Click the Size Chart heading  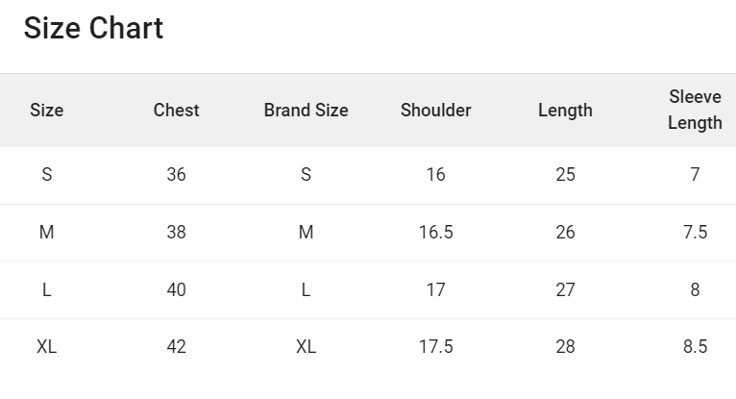[93, 29]
